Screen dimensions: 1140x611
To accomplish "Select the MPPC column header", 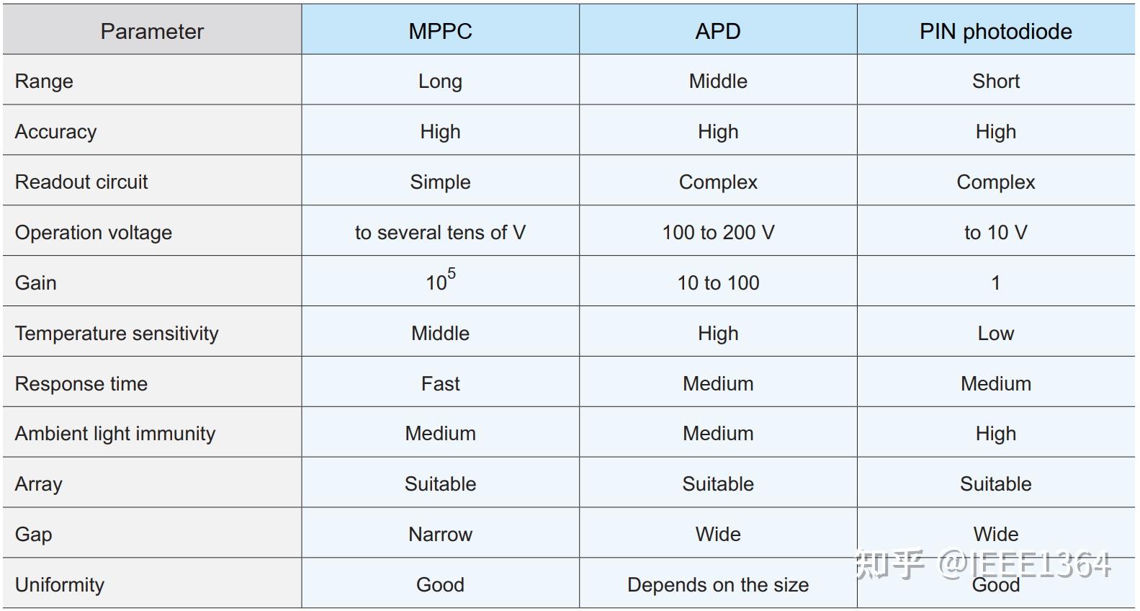I will [440, 31].
